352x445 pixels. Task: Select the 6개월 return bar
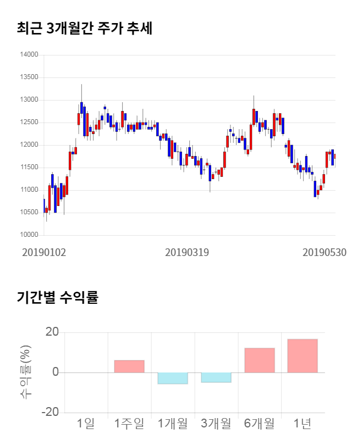[x=260, y=360]
